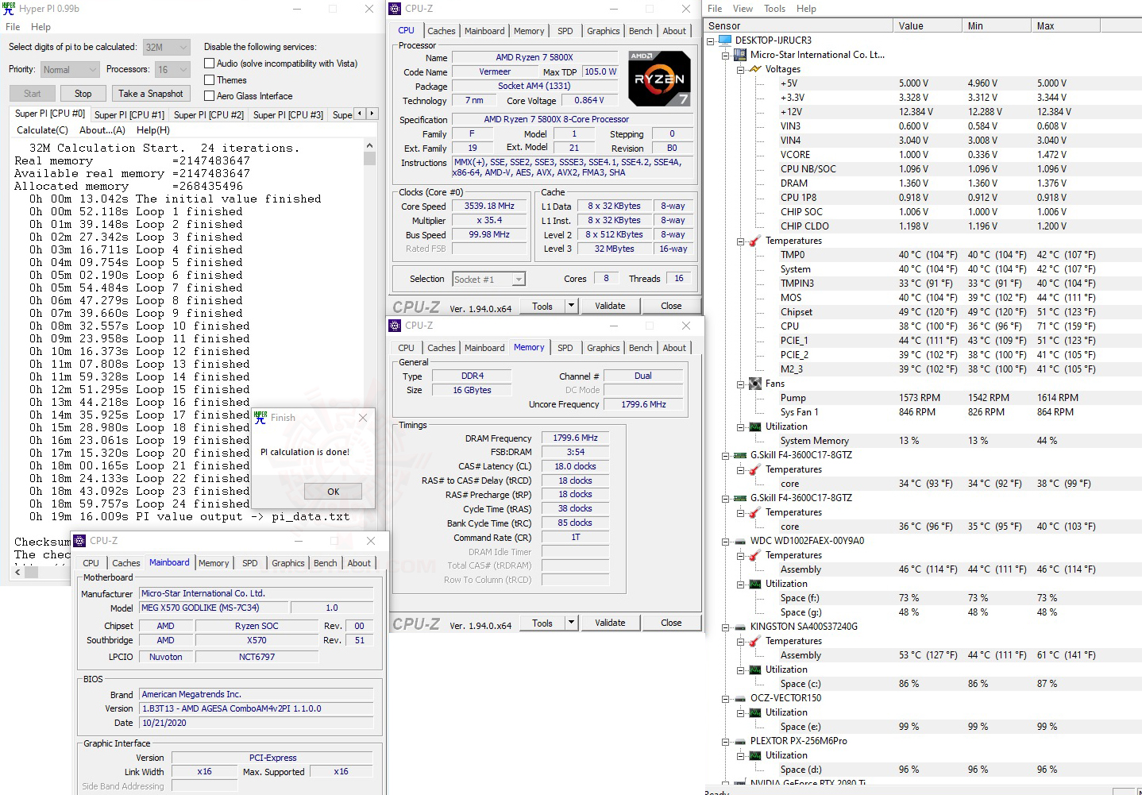Screen dimensions: 1142x795
Task: Click the drive icon beside PLEXTOR PX-256M6Pro
Action: (x=740, y=741)
